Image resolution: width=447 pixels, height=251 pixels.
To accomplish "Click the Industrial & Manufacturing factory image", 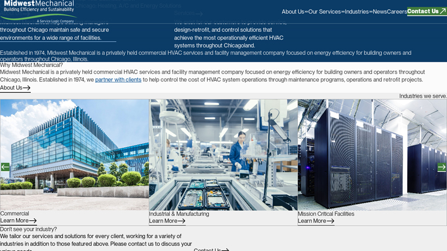I will click(223, 155).
